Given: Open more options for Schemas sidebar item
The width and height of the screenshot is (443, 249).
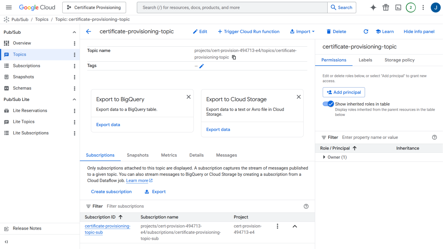Looking at the screenshot, I should [x=74, y=88].
